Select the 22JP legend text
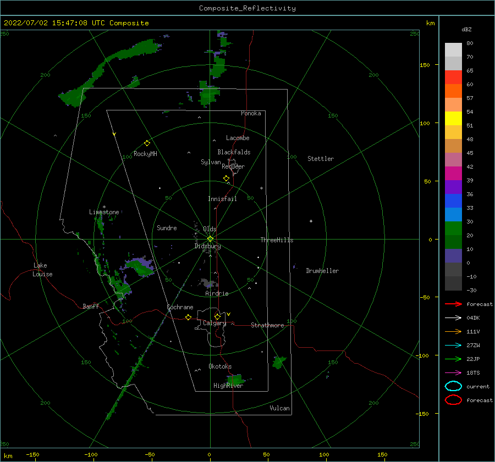Viewport: 495px width, 462px height. point(473,359)
